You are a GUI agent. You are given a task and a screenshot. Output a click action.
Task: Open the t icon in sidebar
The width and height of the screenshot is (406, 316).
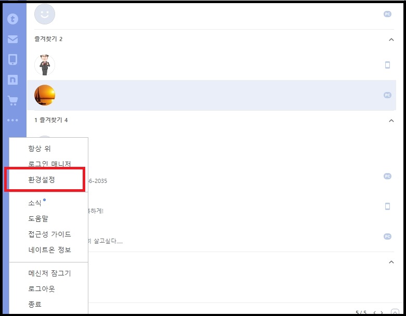pos(12,19)
